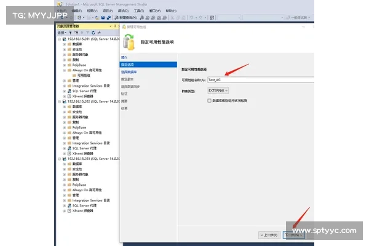Click into the 可用性组名称 field containing Test_AG
Image resolution: width=369 pixels, height=246 pixels.
(261, 80)
